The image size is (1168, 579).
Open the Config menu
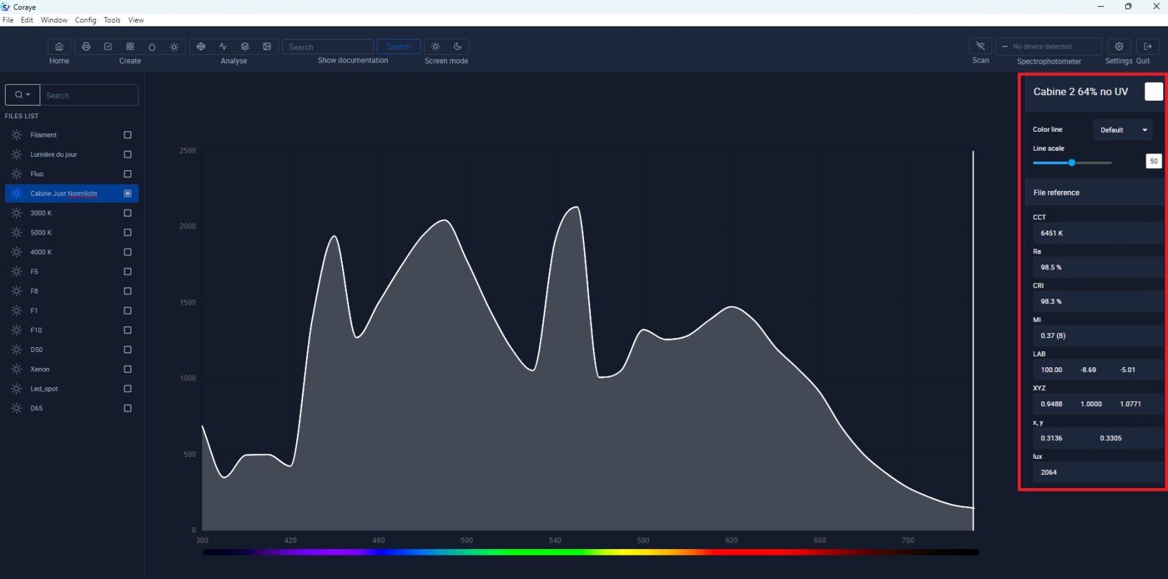click(86, 20)
